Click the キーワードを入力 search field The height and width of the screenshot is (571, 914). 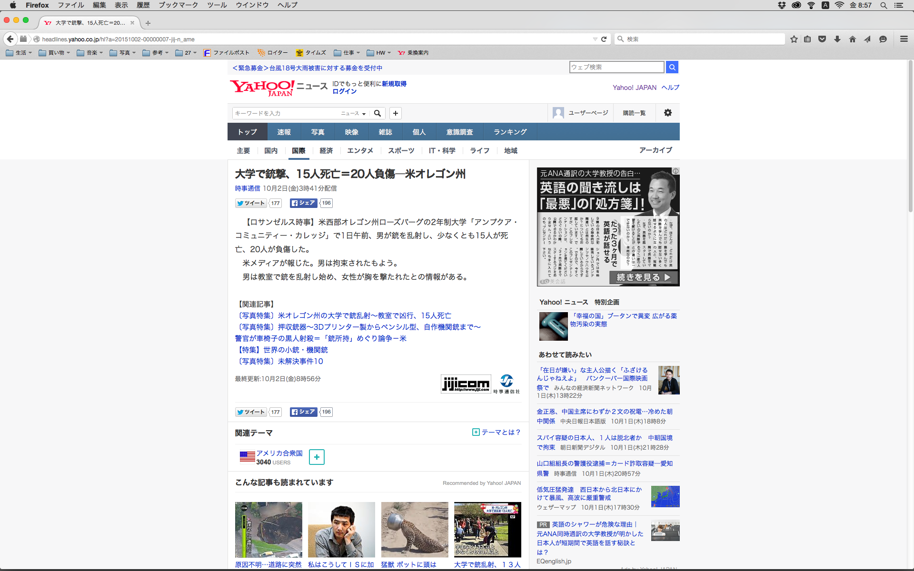click(285, 113)
